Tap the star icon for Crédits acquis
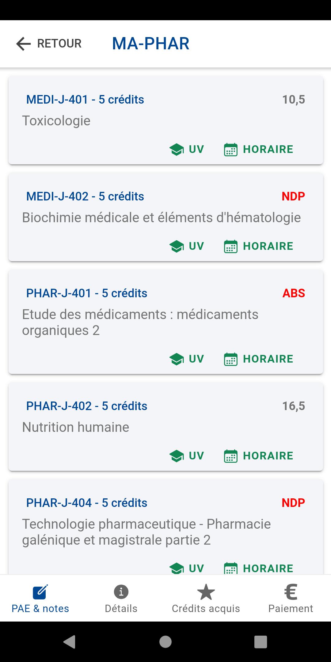331x662 pixels. point(206,592)
